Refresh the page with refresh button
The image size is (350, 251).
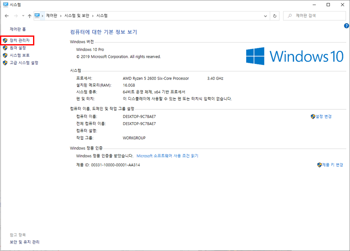pos(275,16)
